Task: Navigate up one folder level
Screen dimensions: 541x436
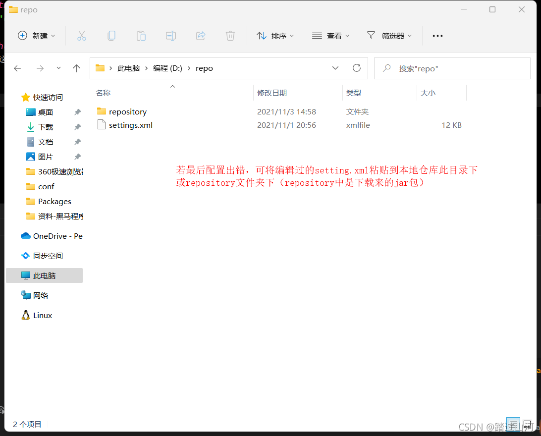Action: coord(76,68)
